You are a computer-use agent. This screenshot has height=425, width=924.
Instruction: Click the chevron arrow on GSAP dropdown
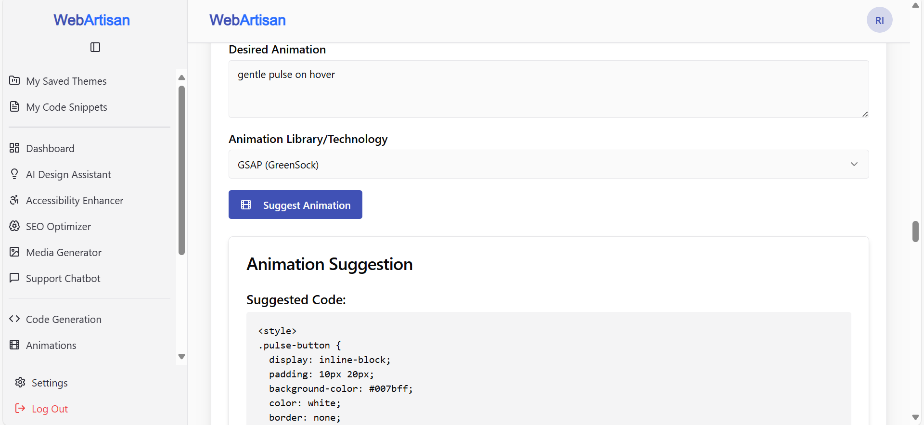click(x=854, y=164)
